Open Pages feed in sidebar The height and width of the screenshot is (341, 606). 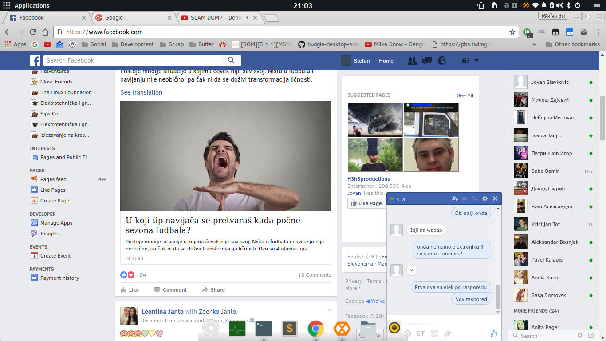point(49,179)
